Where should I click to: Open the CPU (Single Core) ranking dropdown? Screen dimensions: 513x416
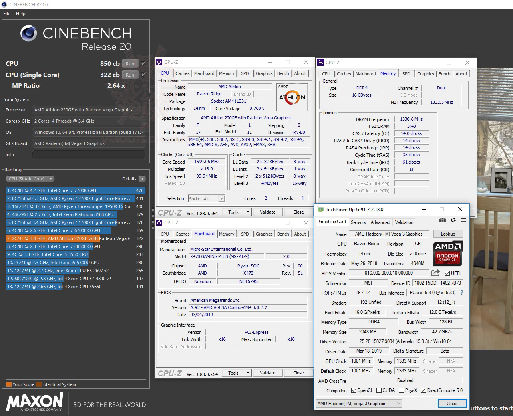[x=30, y=179]
